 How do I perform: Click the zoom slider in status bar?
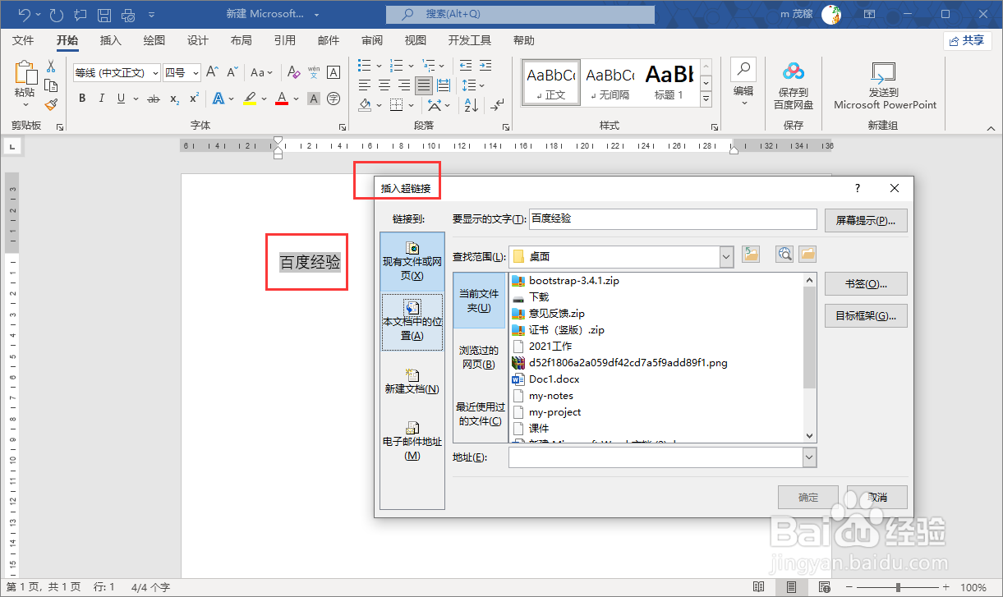899,587
